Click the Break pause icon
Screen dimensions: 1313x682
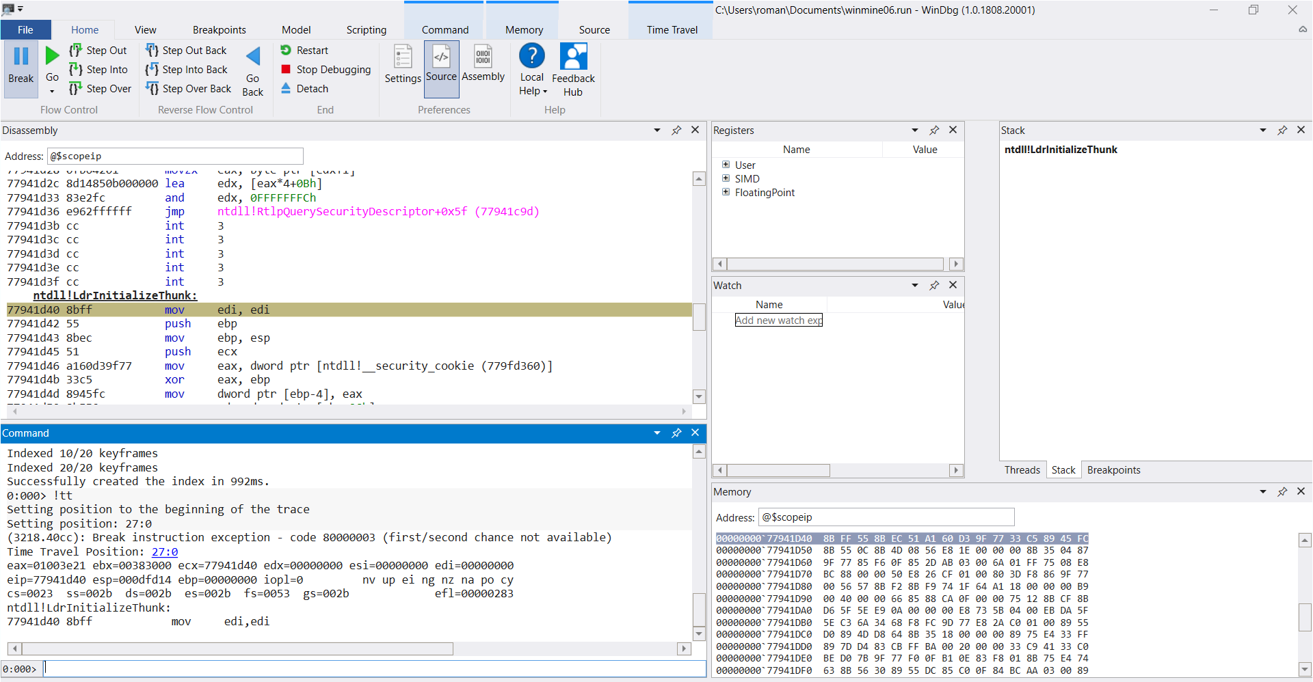[21, 56]
